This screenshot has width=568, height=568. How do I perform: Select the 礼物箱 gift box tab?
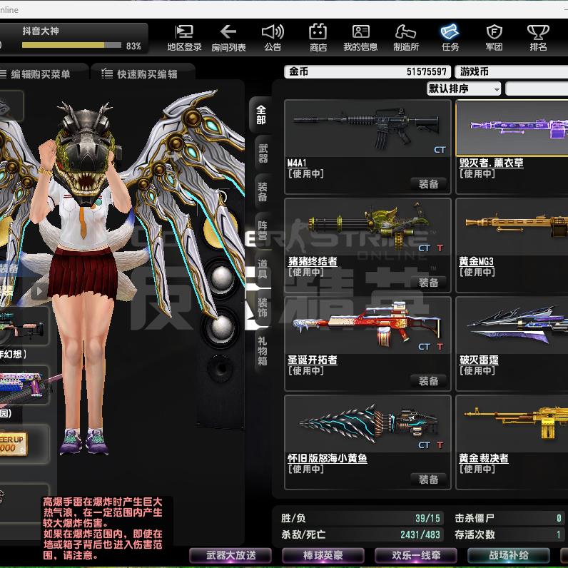coord(263,351)
